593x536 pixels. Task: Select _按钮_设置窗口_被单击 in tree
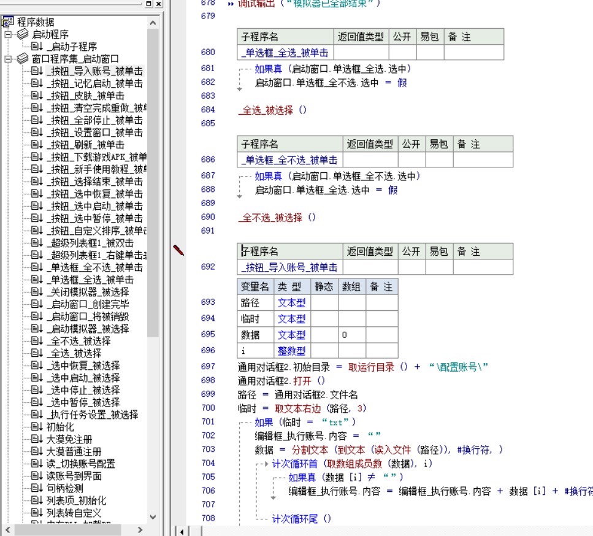[x=94, y=132]
